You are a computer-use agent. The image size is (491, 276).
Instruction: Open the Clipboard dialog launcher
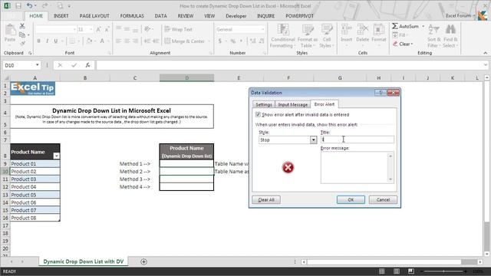(x=30, y=53)
